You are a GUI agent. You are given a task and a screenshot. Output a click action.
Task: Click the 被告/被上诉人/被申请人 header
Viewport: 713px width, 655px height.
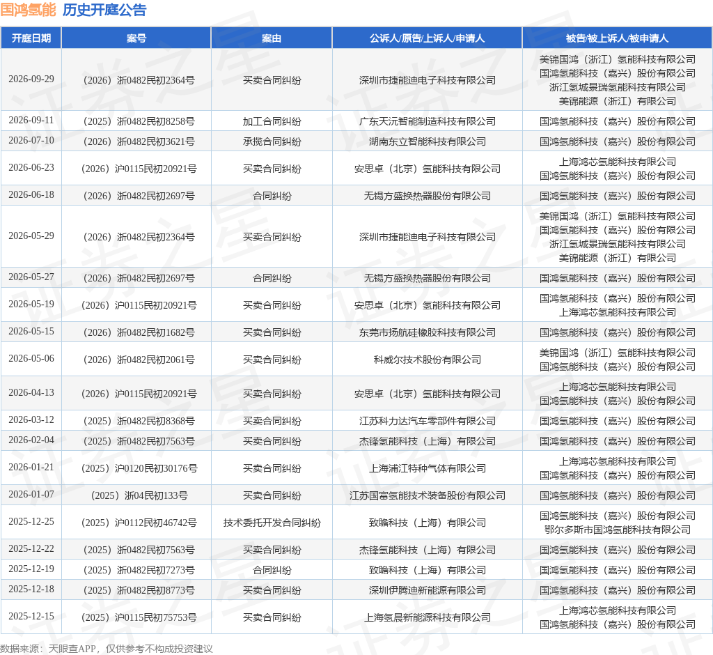coord(617,38)
